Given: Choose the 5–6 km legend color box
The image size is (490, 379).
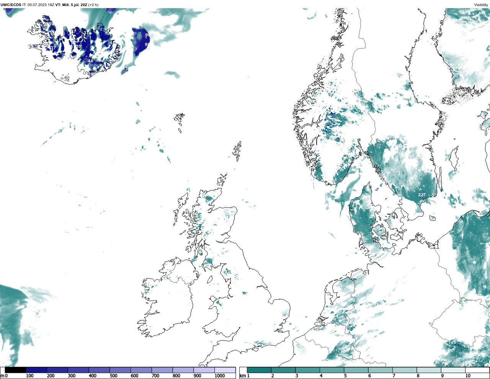Looking at the screenshot, I should click(x=356, y=370).
